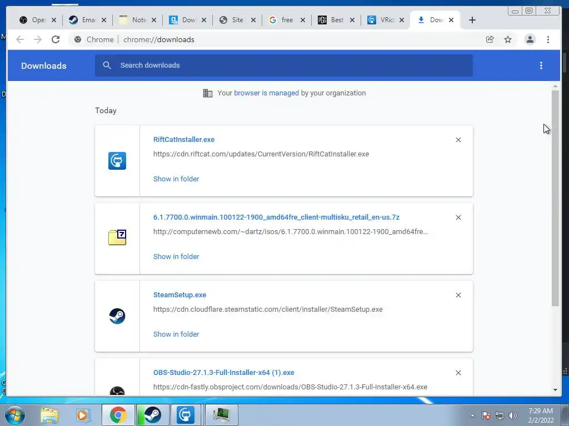Screen dimensions: 569x426
Task: Click the page scrollbar up arrow
Action: click(x=555, y=86)
